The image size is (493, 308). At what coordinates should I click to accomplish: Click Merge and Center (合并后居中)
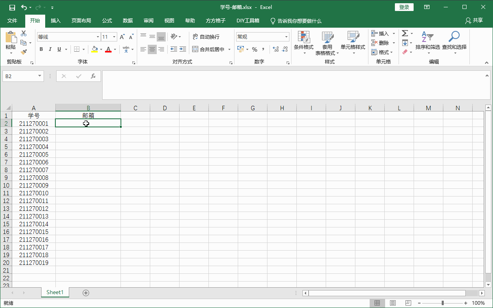208,49
